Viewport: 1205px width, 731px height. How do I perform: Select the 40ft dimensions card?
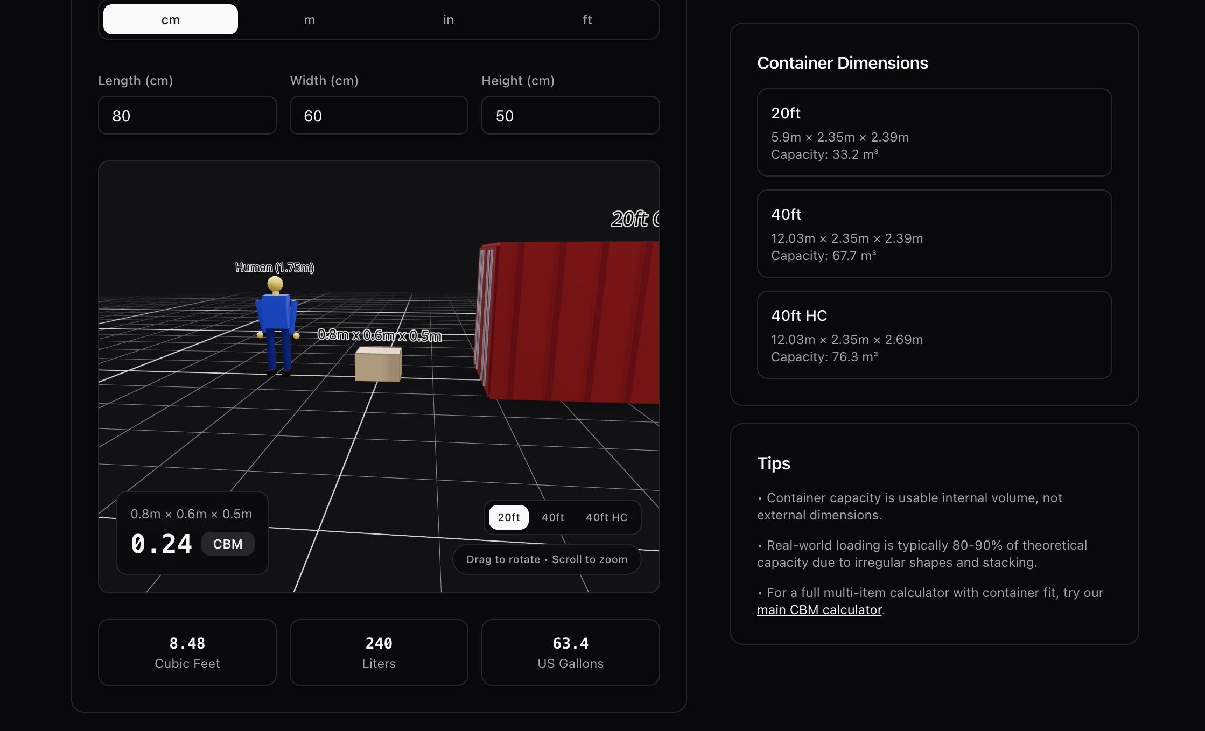click(x=934, y=234)
